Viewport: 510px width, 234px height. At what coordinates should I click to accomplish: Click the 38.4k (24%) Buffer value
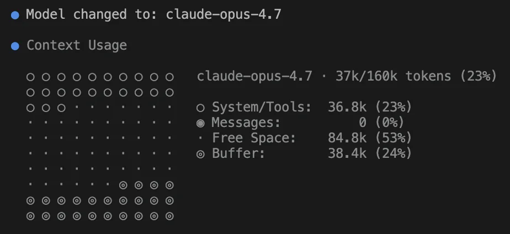[369, 154]
